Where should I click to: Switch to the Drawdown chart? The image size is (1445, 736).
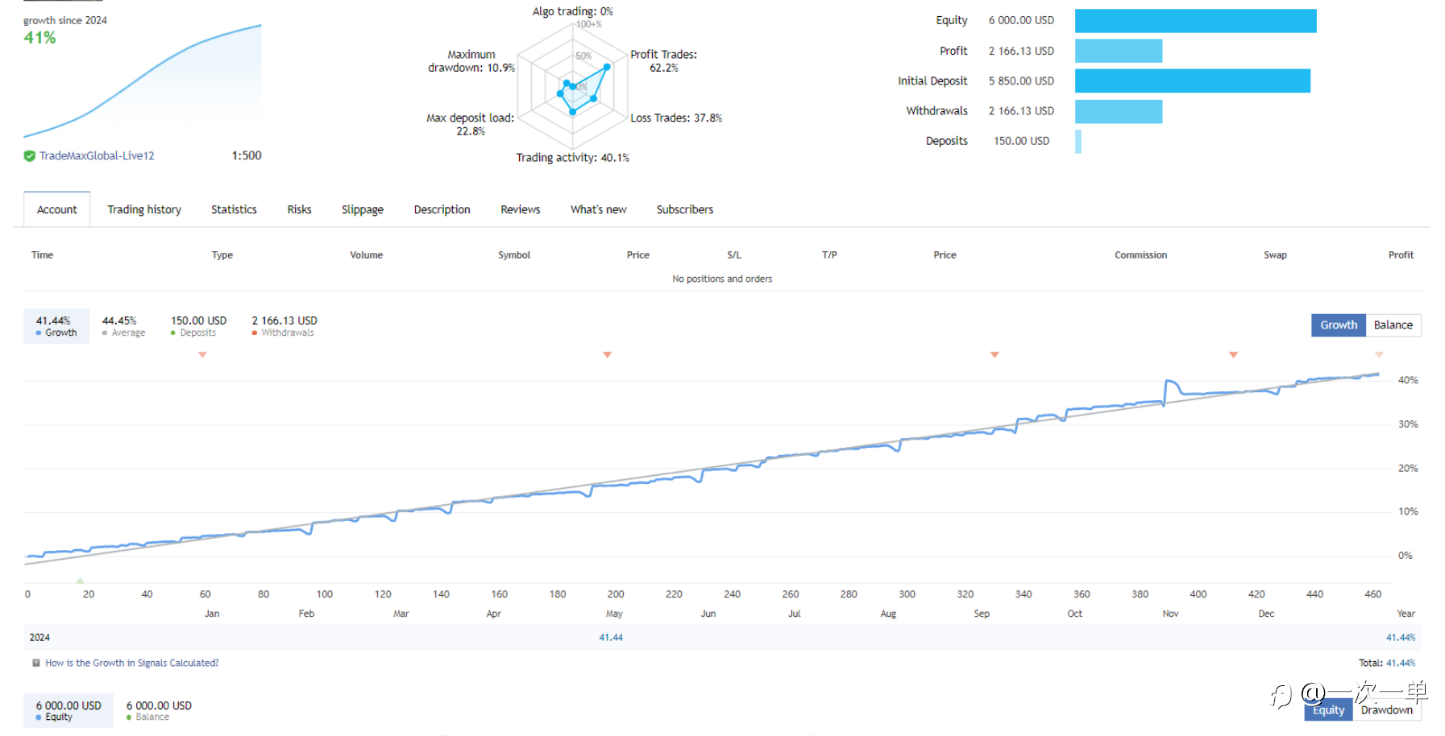pos(1387,710)
